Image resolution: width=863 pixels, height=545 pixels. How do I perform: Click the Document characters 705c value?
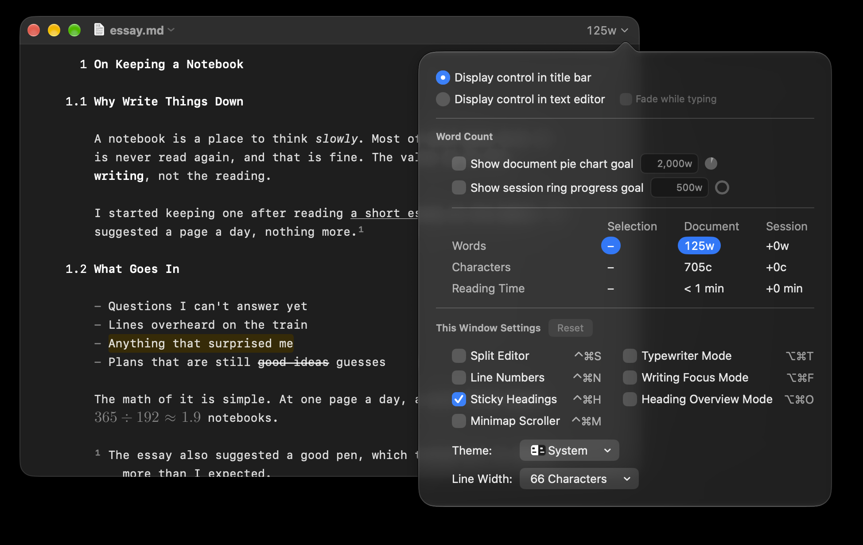(698, 267)
